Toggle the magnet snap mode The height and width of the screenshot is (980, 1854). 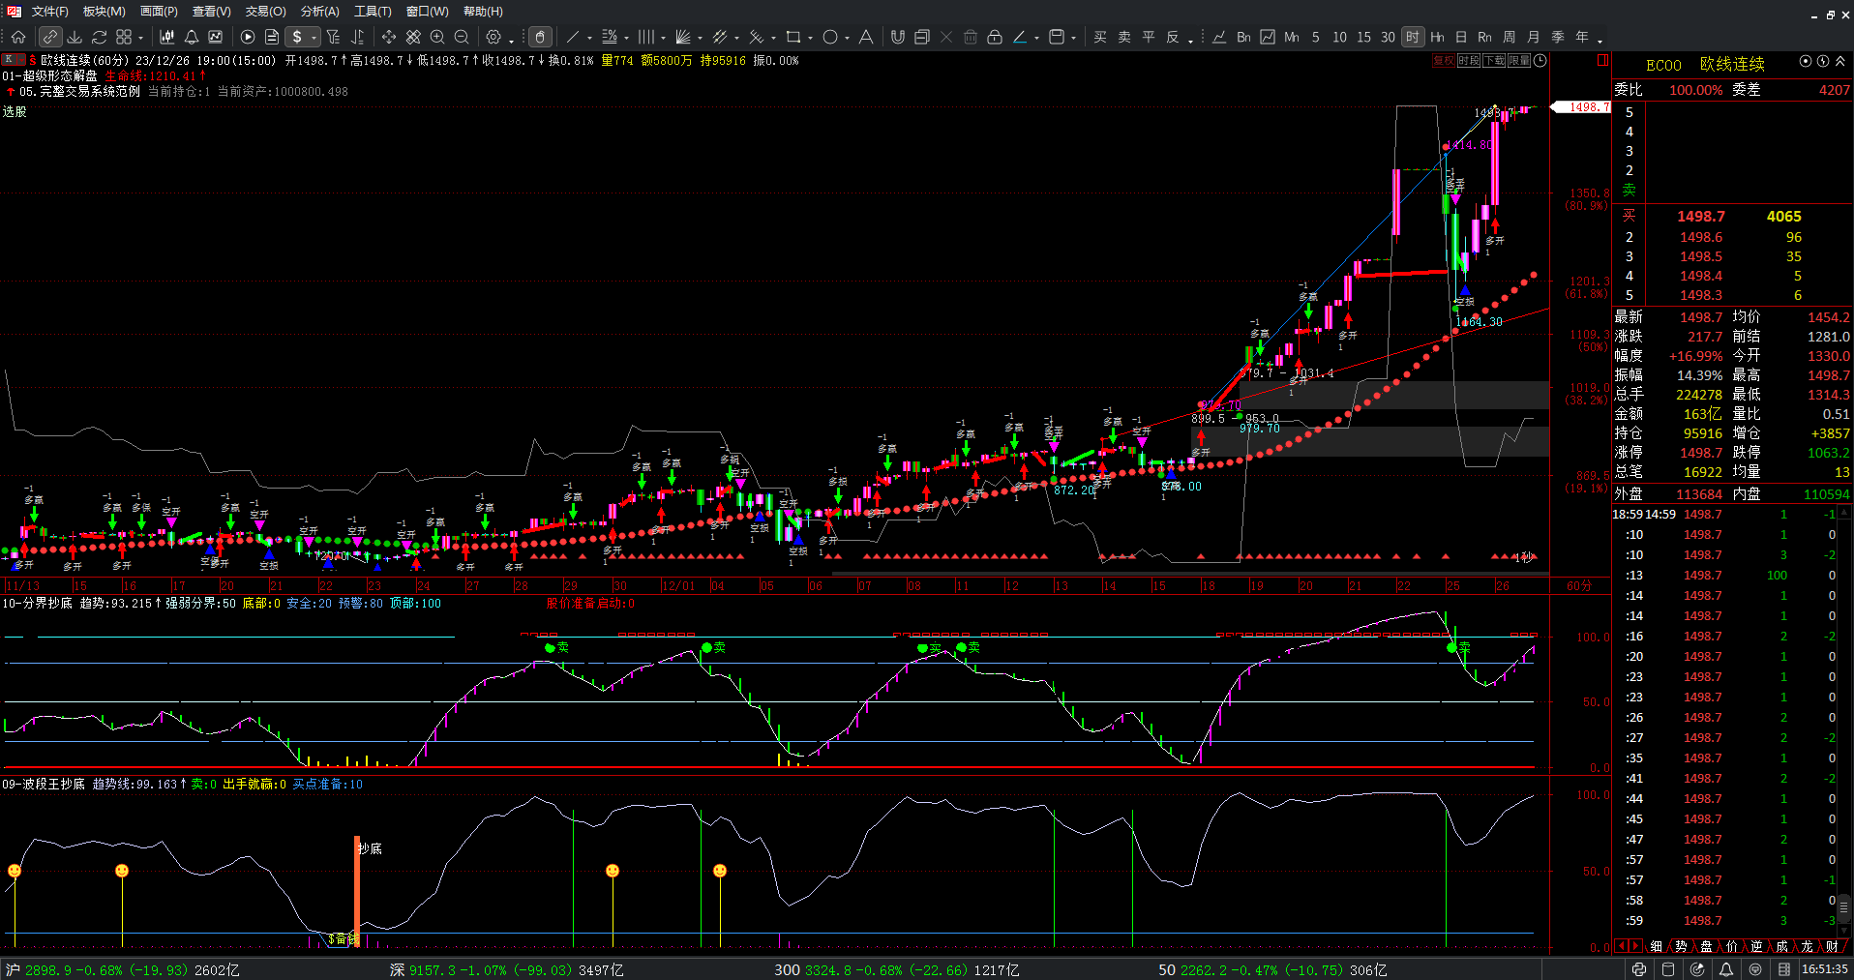click(898, 37)
